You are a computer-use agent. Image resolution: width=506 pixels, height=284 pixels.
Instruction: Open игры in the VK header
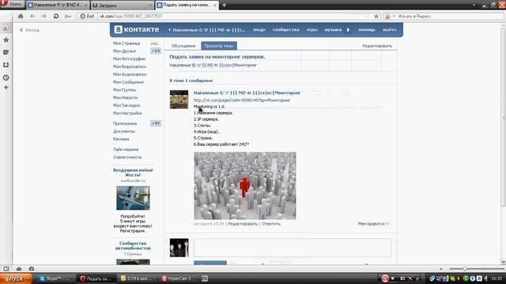coord(312,30)
